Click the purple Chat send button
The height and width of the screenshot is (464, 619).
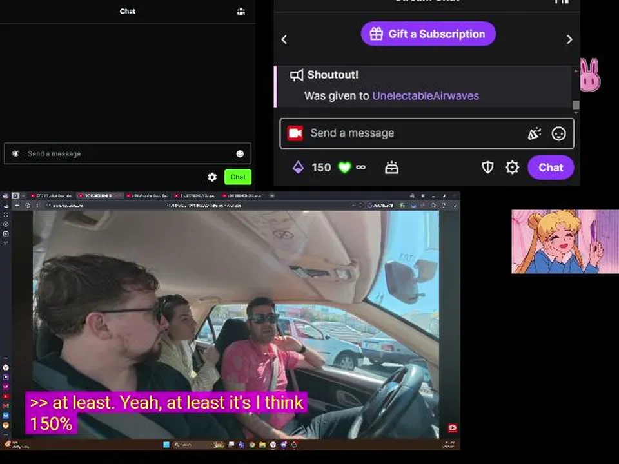[x=551, y=168]
